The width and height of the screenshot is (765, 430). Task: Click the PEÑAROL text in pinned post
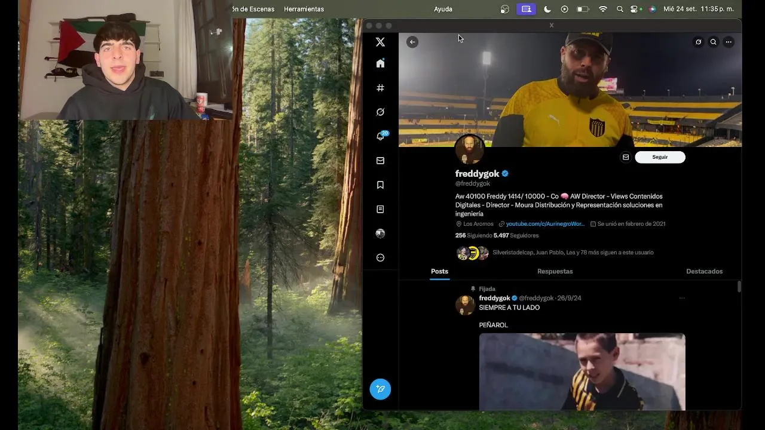(494, 325)
